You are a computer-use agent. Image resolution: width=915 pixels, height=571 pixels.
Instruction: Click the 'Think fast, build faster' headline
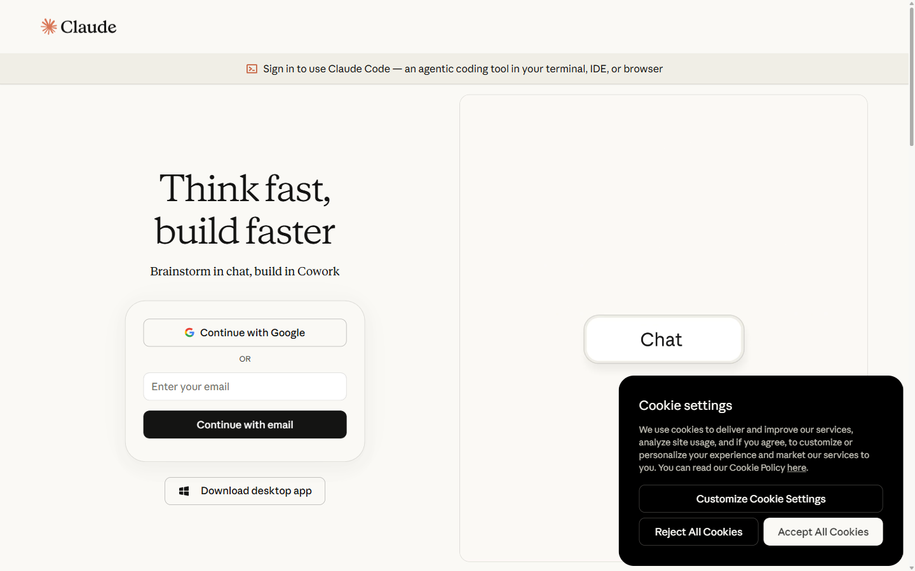[x=245, y=209]
